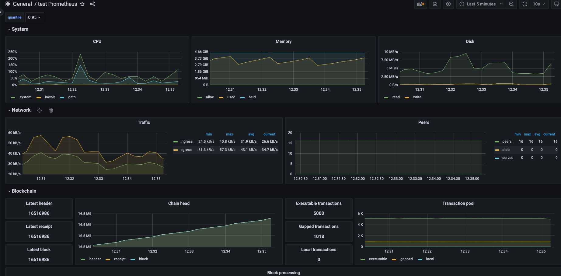The image size is (561, 276).
Task: Open the Transaction pool panel title menu
Action: tap(458, 203)
